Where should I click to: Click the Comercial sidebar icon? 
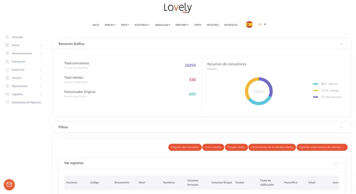point(7,70)
